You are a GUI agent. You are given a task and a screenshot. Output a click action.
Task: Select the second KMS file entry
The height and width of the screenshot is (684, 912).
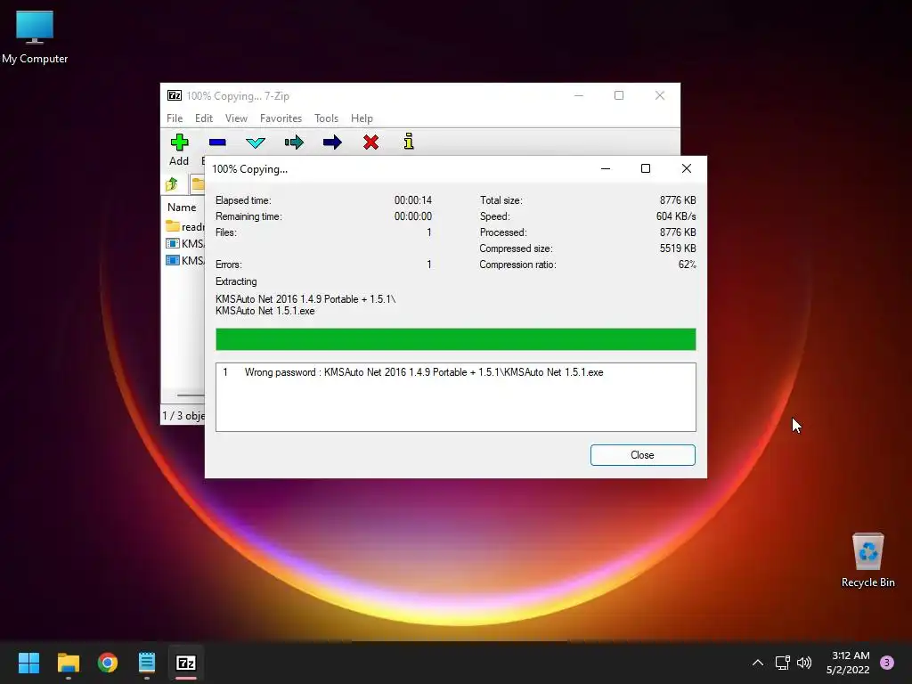coord(185,261)
